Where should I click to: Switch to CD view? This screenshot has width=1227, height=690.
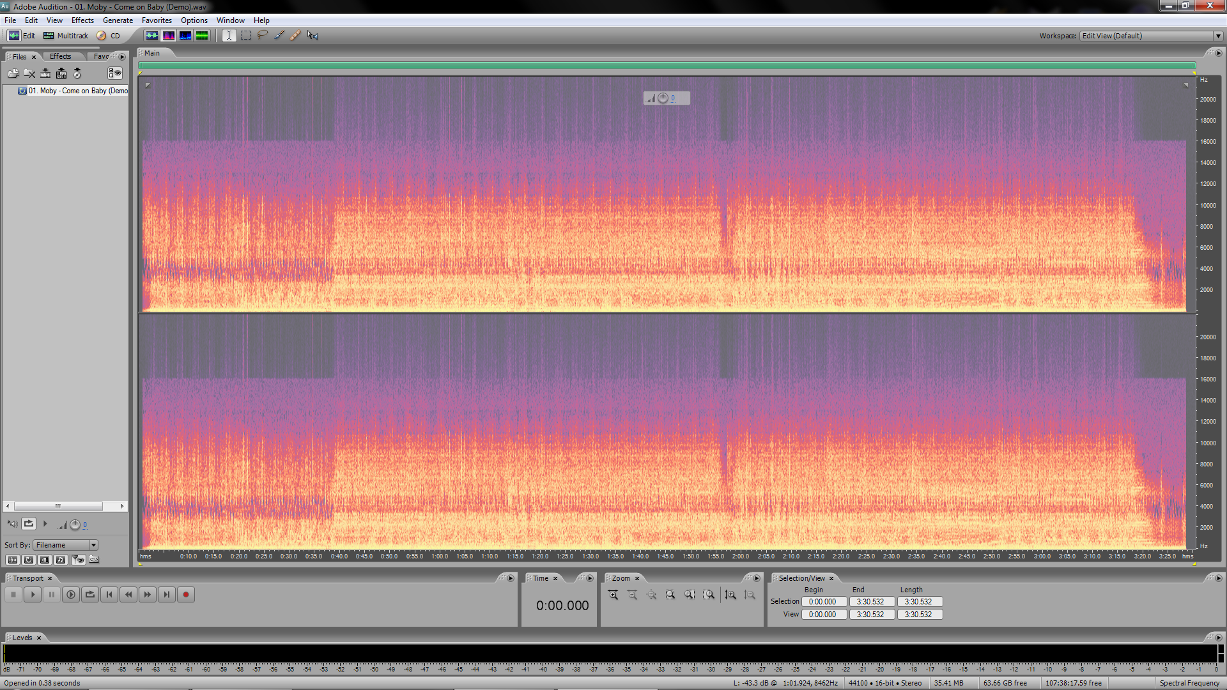point(109,36)
